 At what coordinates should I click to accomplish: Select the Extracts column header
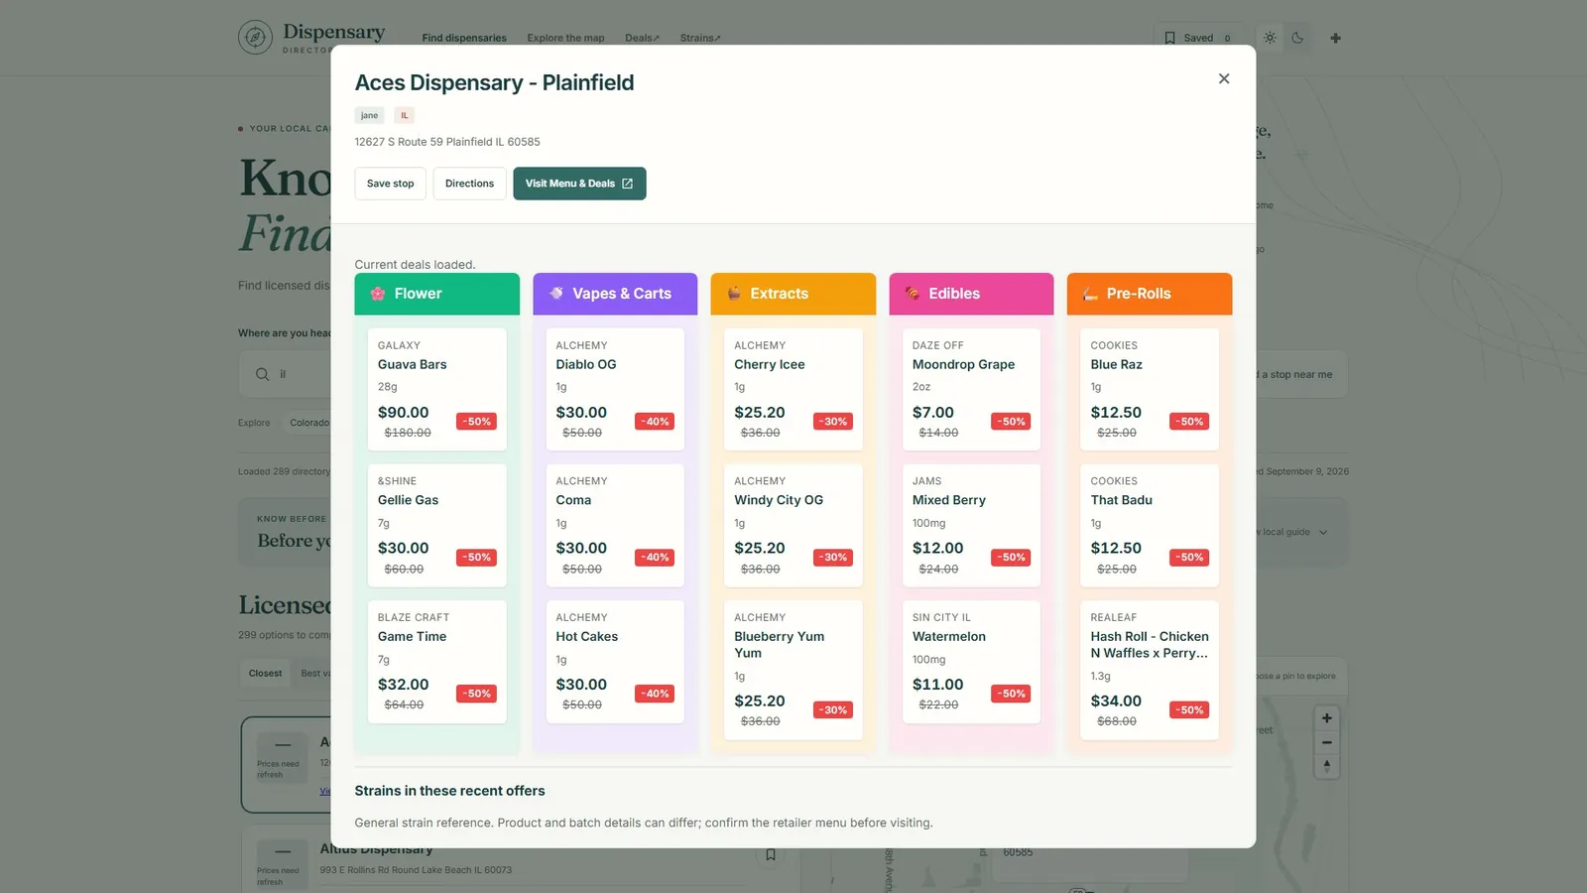click(x=793, y=294)
